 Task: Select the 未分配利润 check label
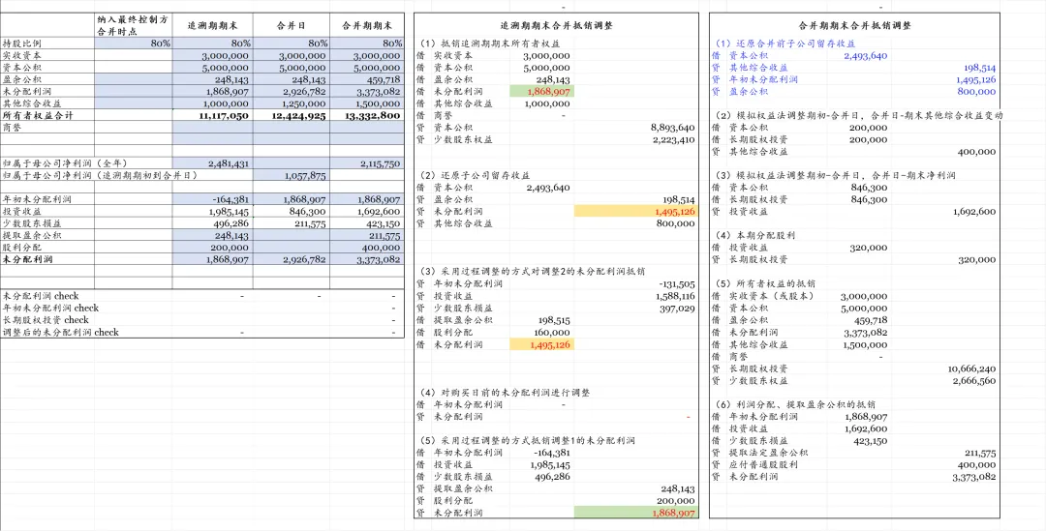[41, 296]
